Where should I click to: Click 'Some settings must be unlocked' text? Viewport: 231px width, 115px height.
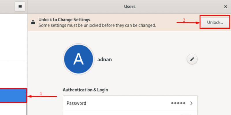pyautogui.click(x=97, y=25)
